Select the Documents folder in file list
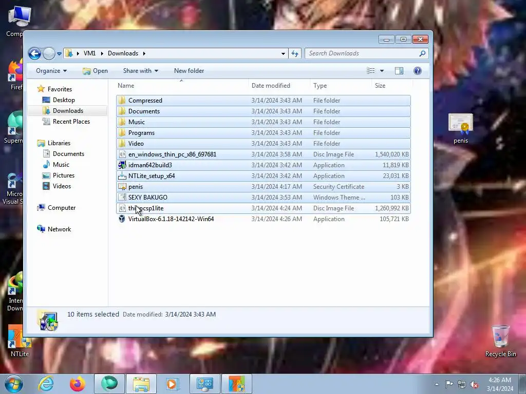The image size is (526, 394). (264, 111)
